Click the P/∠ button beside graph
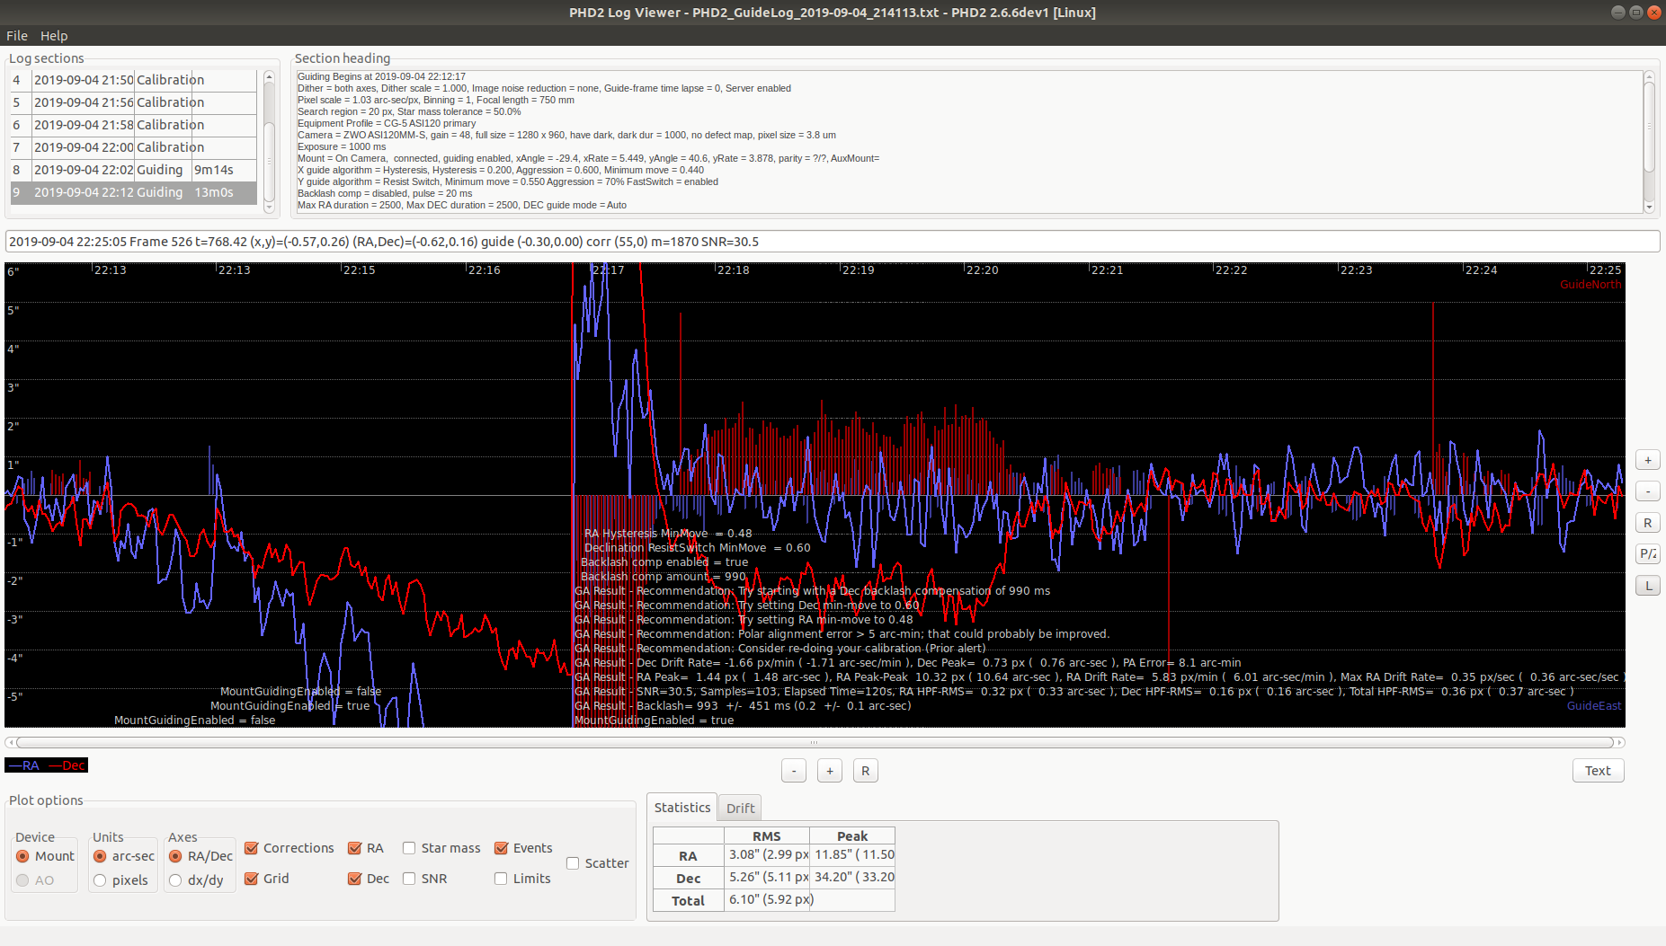Image resolution: width=1666 pixels, height=946 pixels. [1647, 554]
